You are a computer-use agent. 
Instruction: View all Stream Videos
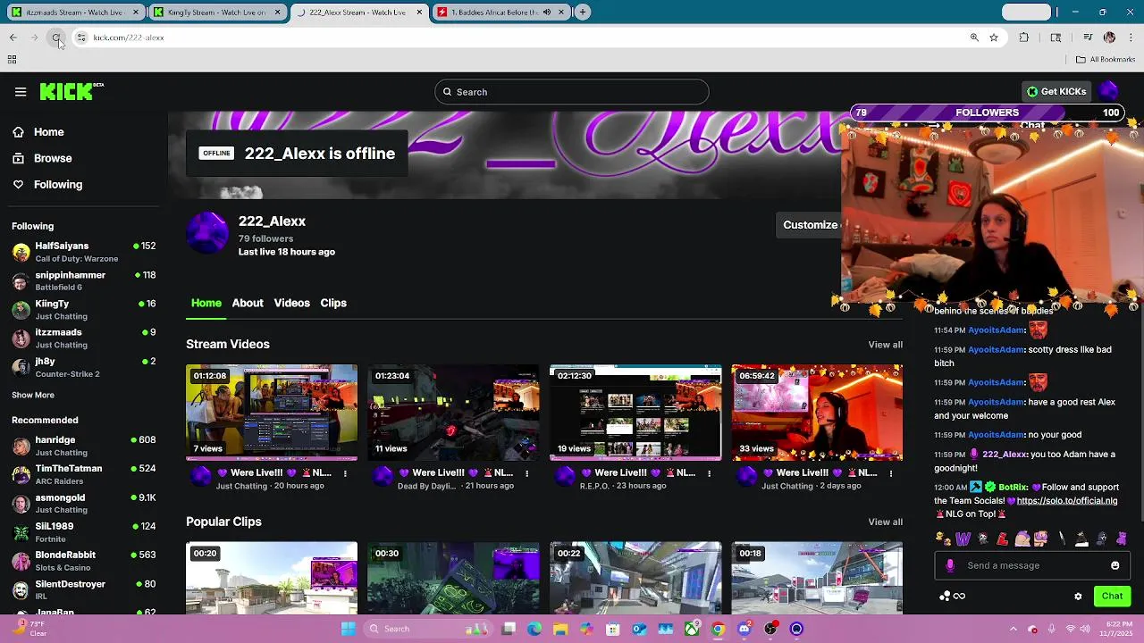[x=885, y=345]
